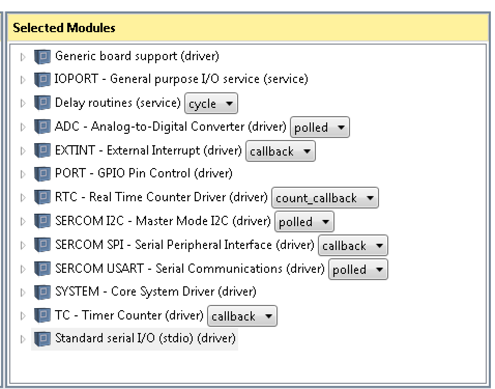
Task: Expand the Generic board support tree node
Action: pos(23,57)
